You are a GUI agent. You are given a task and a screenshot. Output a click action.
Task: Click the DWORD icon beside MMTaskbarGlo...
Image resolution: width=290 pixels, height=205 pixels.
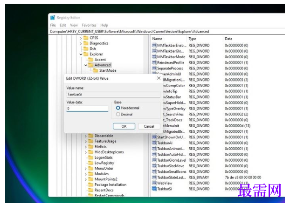154,51
